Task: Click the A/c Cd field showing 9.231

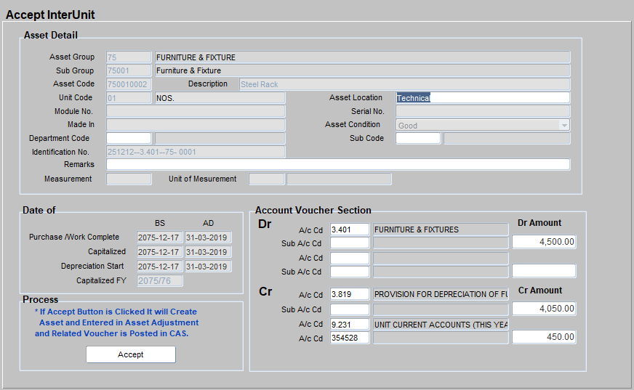Action: (350, 324)
